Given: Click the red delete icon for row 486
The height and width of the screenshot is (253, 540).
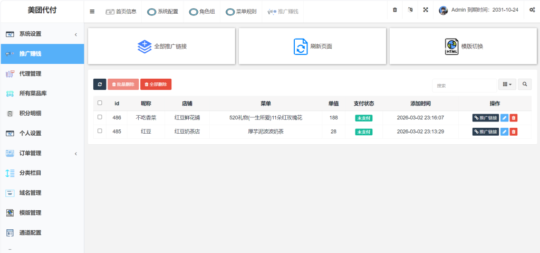Looking at the screenshot, I should 514,118.
